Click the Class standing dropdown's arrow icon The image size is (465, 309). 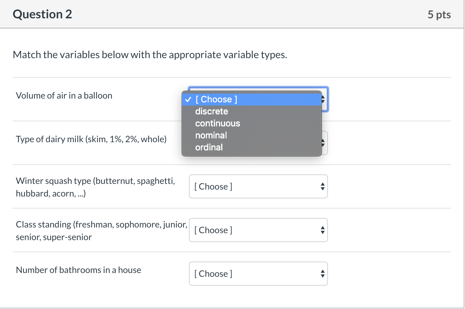click(x=323, y=230)
